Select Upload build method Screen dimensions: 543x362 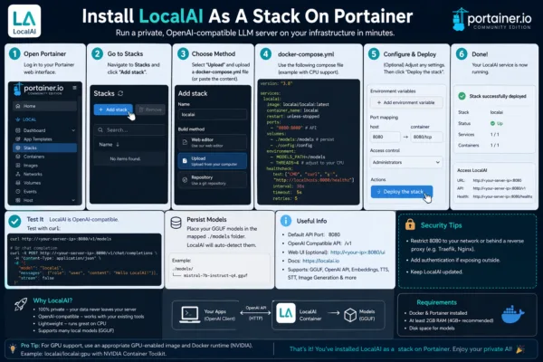(213, 161)
